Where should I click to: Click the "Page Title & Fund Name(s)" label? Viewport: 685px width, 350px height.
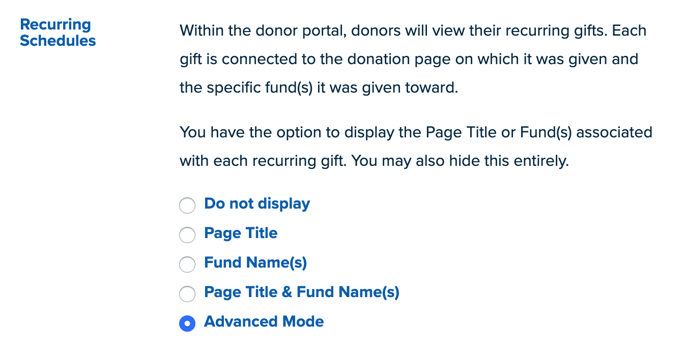pos(302,292)
